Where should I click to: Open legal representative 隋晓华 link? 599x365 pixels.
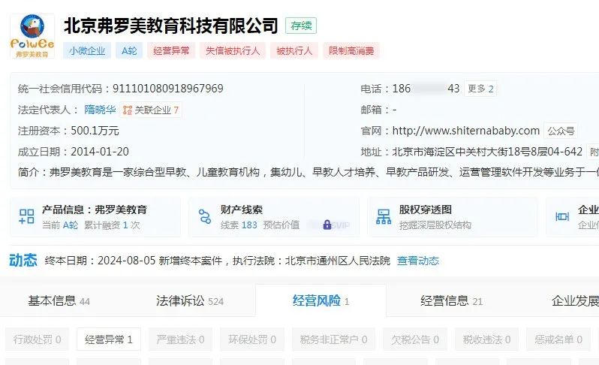click(x=100, y=110)
